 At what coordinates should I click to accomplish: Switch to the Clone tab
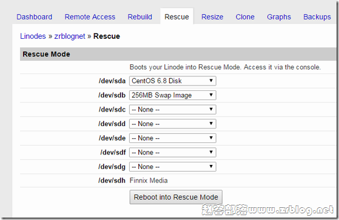245,17
